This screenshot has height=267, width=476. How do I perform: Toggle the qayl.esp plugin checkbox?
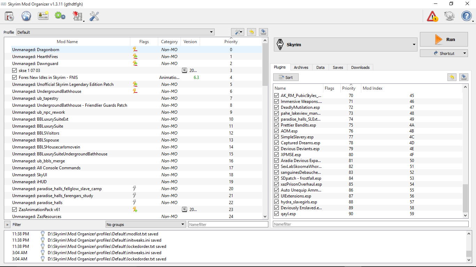(276, 214)
